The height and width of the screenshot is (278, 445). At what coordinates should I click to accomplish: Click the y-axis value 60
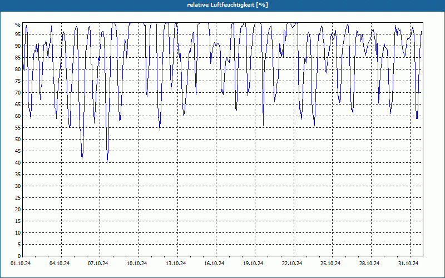(x=18, y=116)
